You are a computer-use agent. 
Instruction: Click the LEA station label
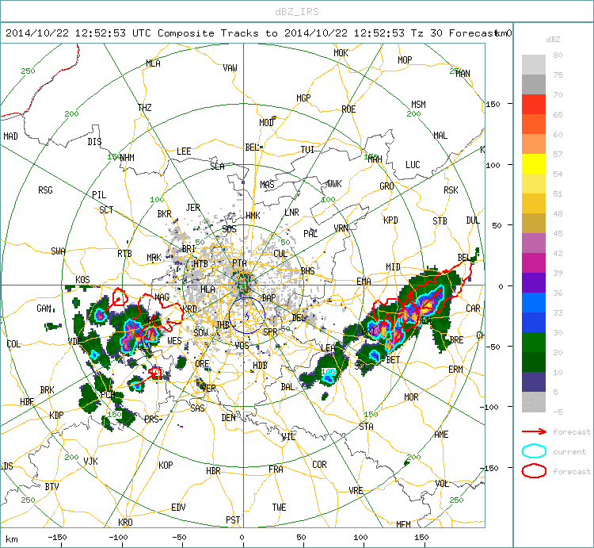coord(328,348)
